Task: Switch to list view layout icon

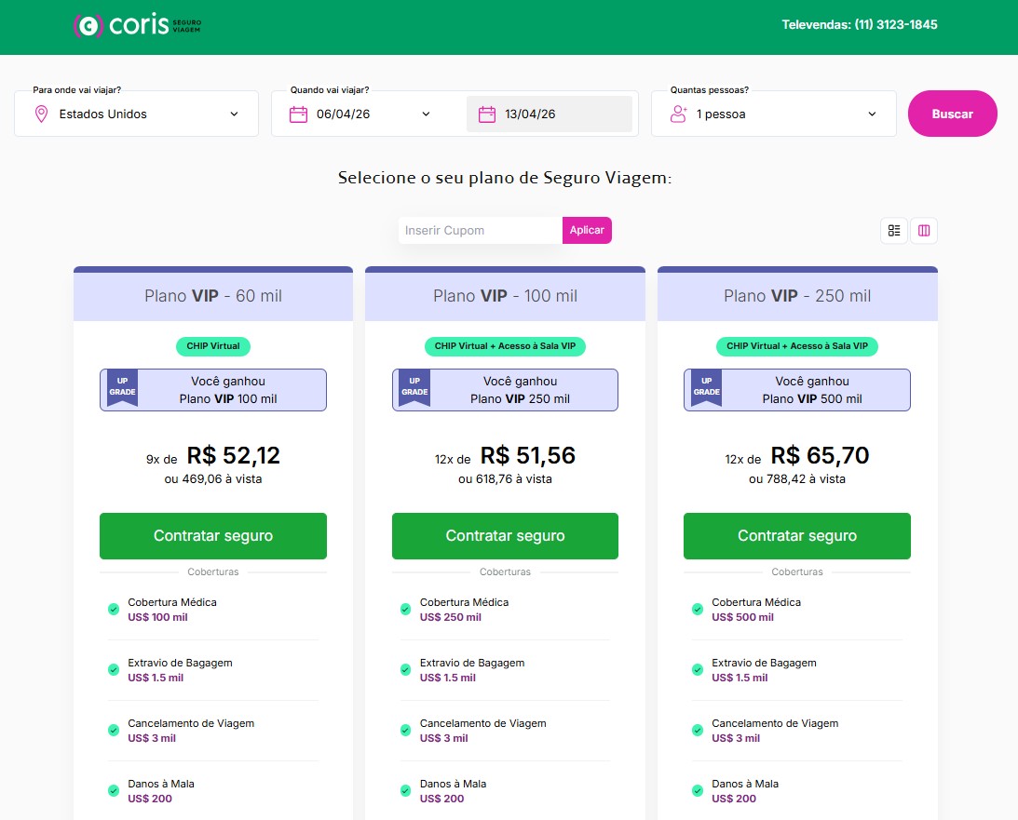Action: (x=894, y=231)
